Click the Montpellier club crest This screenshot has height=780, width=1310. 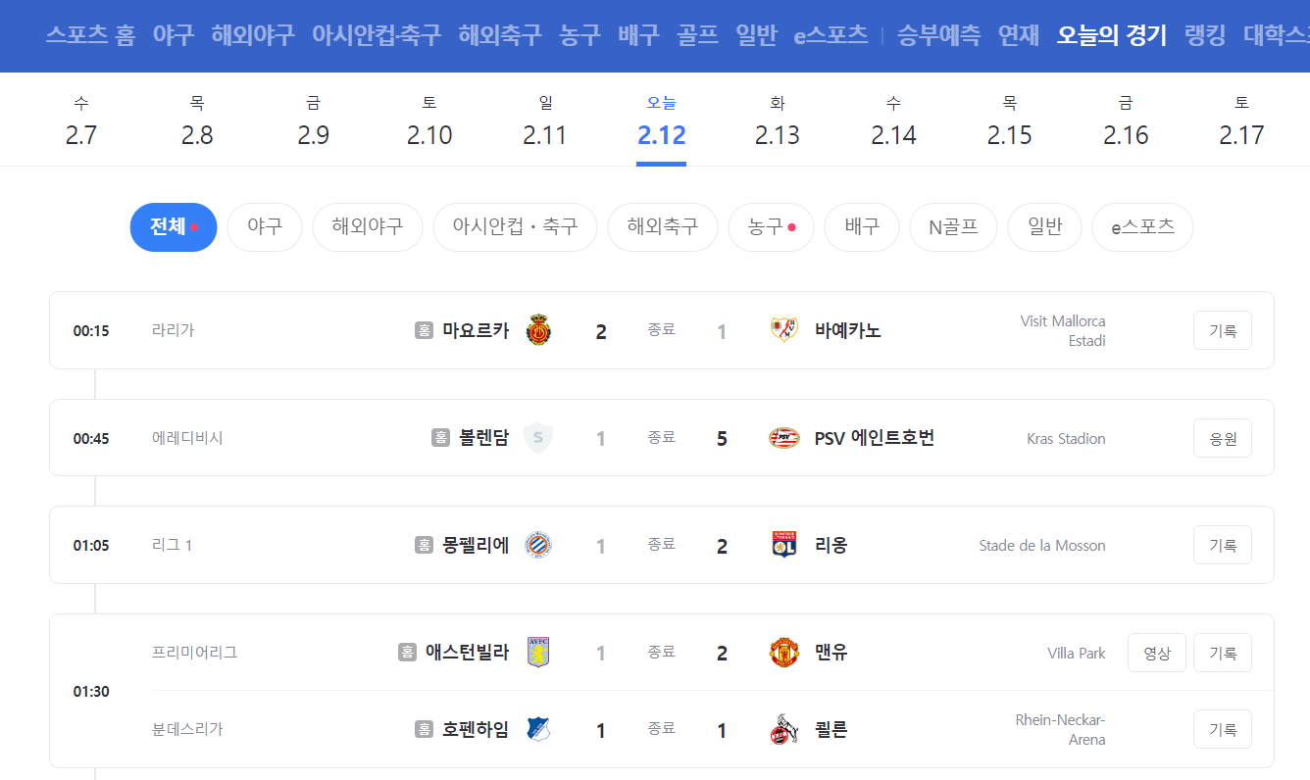click(x=537, y=545)
